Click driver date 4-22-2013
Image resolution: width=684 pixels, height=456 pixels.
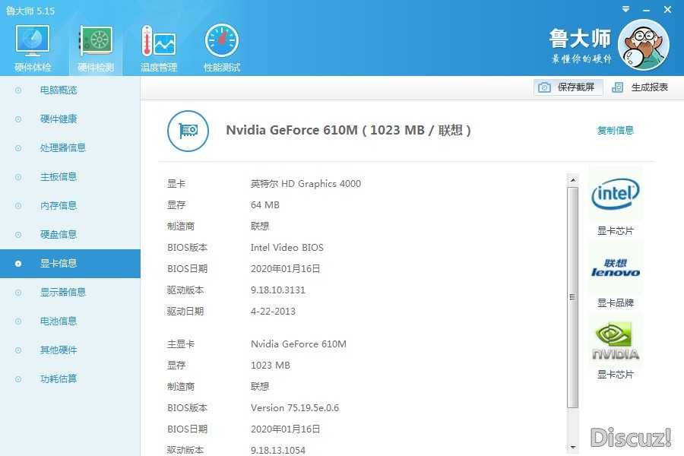[x=273, y=312]
